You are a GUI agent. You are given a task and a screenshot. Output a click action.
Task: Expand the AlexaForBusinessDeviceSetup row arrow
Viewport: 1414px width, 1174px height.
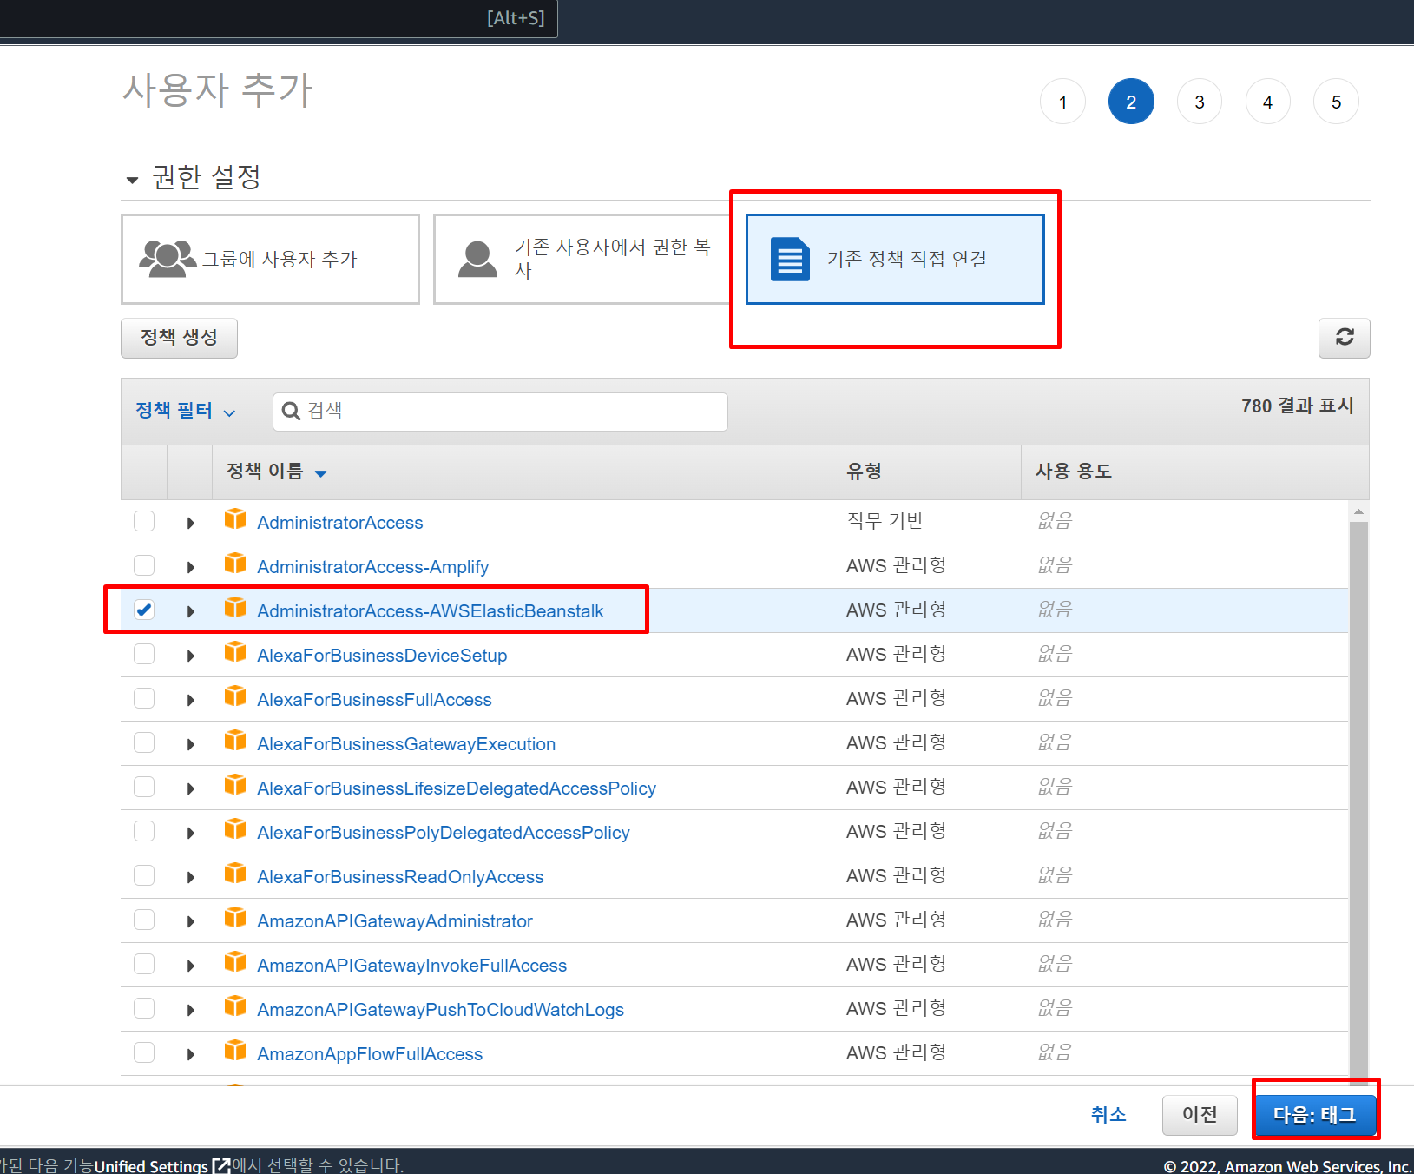(190, 656)
